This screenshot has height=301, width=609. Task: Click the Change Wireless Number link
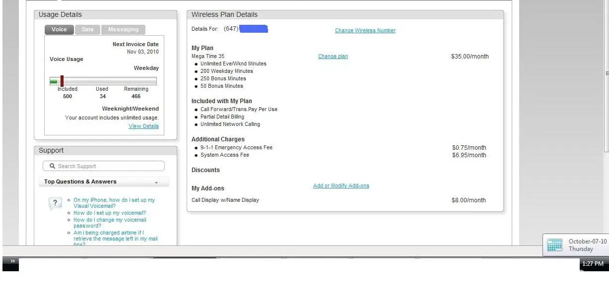coord(365,30)
